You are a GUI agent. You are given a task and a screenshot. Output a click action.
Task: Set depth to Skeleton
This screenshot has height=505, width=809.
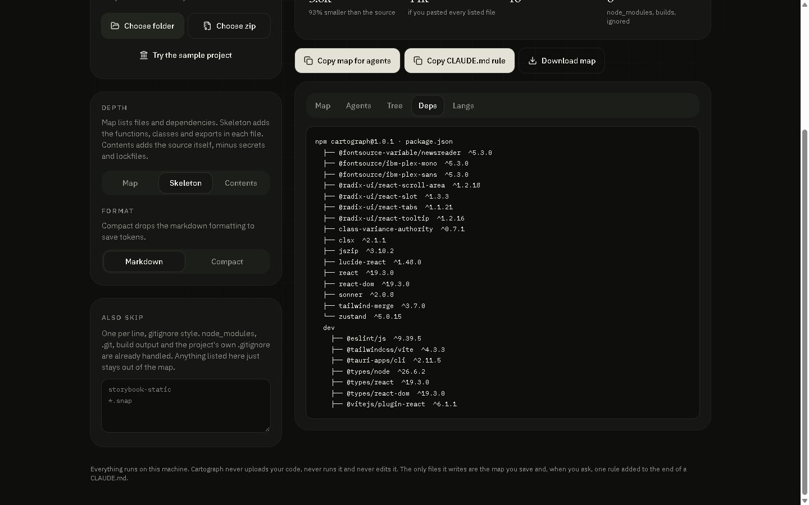coord(185,183)
